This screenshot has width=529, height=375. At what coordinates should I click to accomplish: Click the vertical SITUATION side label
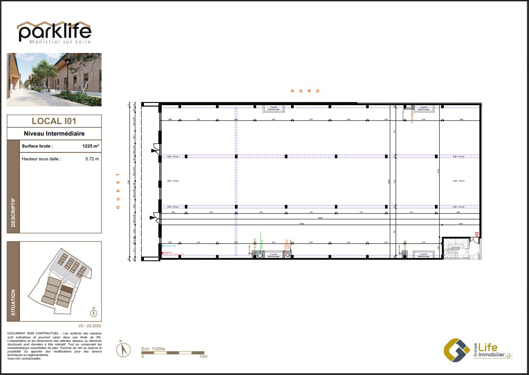13,303
